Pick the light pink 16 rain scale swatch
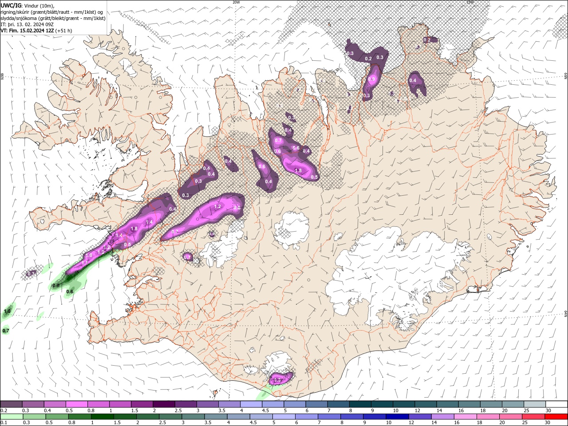The image size is (568, 426). [x=465, y=417]
